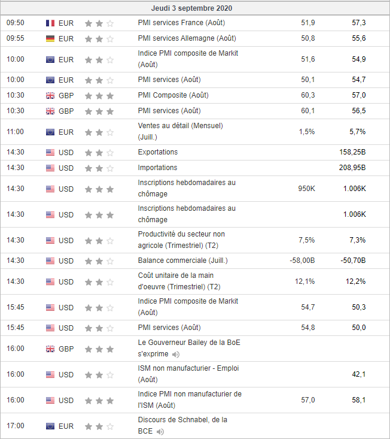This screenshot has height=439, width=390.
Task: Click the importance stars for PMI services France
Action: [x=99, y=23]
